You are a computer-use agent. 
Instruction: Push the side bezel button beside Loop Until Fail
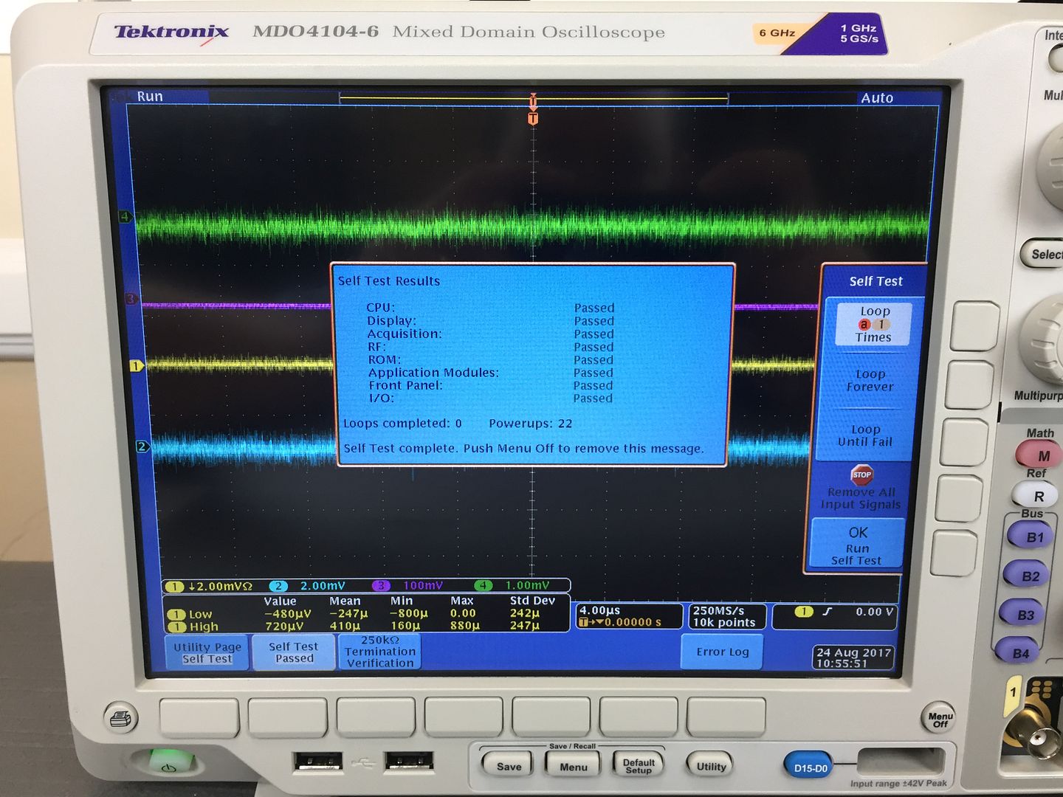[x=964, y=444]
